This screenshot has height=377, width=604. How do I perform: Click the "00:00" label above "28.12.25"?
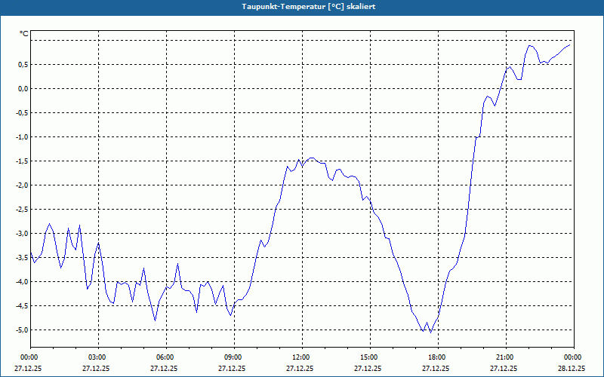pos(574,357)
